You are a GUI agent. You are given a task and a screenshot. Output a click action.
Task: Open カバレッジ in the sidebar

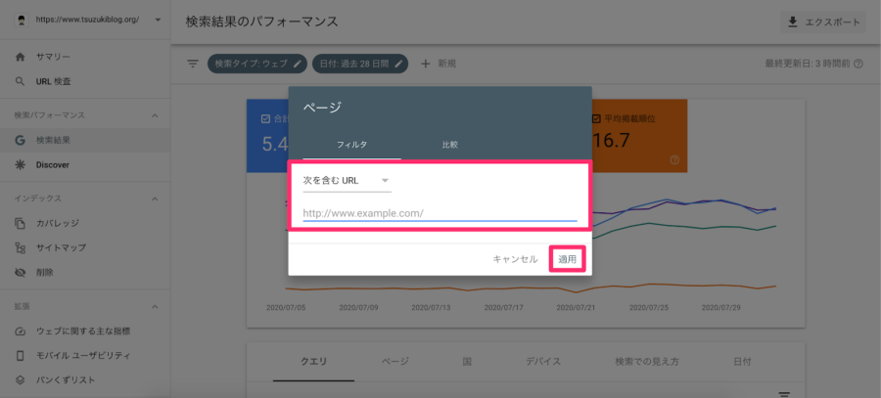pos(58,223)
